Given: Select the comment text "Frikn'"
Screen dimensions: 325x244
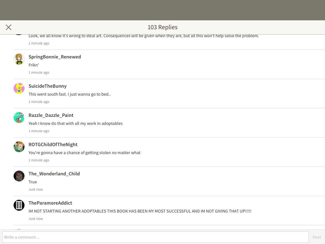Looking at the screenshot, I should pos(34,65).
